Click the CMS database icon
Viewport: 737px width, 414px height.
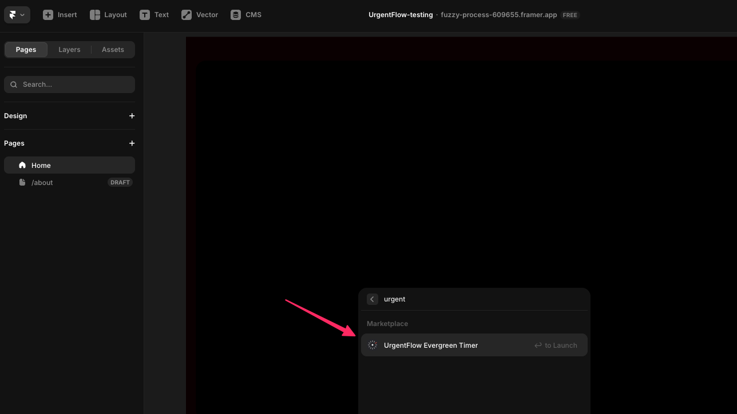(x=236, y=15)
